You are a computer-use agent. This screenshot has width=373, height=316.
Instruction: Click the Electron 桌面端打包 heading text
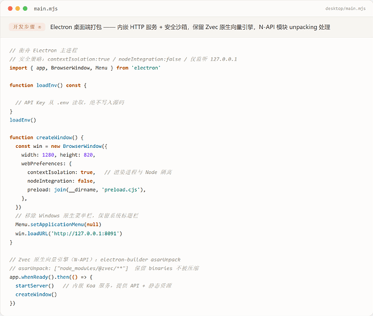(x=76, y=27)
